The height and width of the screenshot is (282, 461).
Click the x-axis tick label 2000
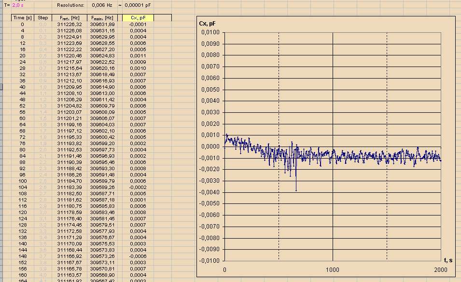coord(440,269)
